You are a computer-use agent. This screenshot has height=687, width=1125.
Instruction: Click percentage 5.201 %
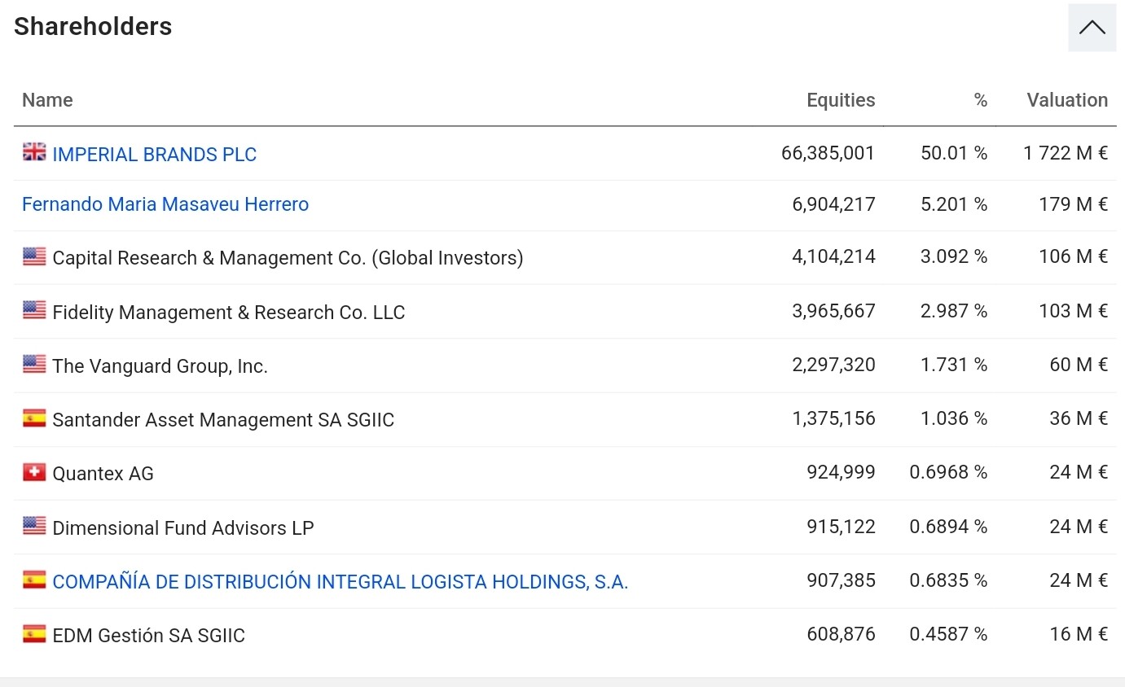(954, 204)
